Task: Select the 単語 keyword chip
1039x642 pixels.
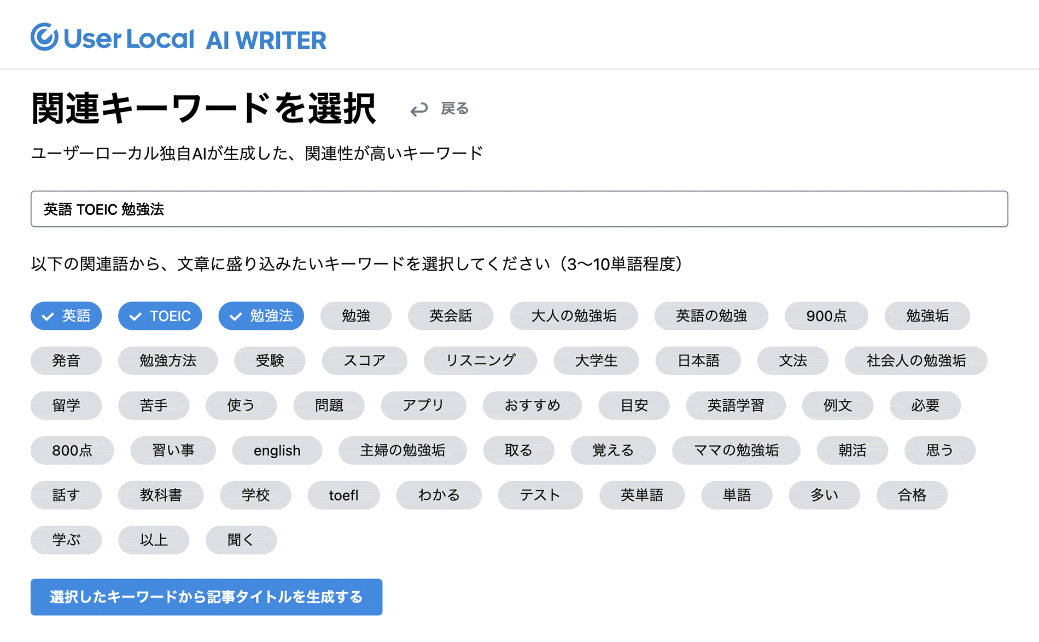Action: [x=737, y=495]
